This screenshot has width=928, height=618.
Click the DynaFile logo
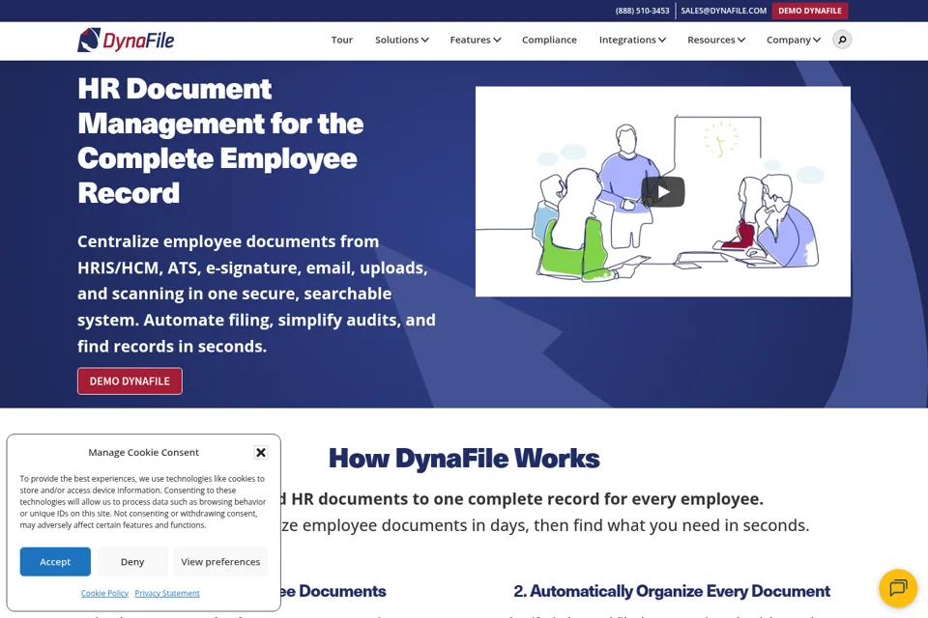tap(126, 41)
